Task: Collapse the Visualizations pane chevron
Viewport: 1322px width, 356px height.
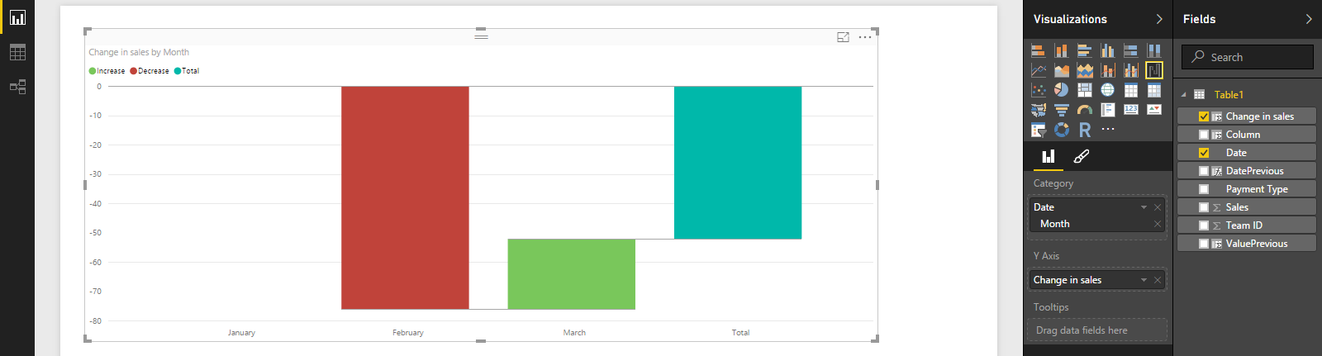Action: click(1159, 19)
